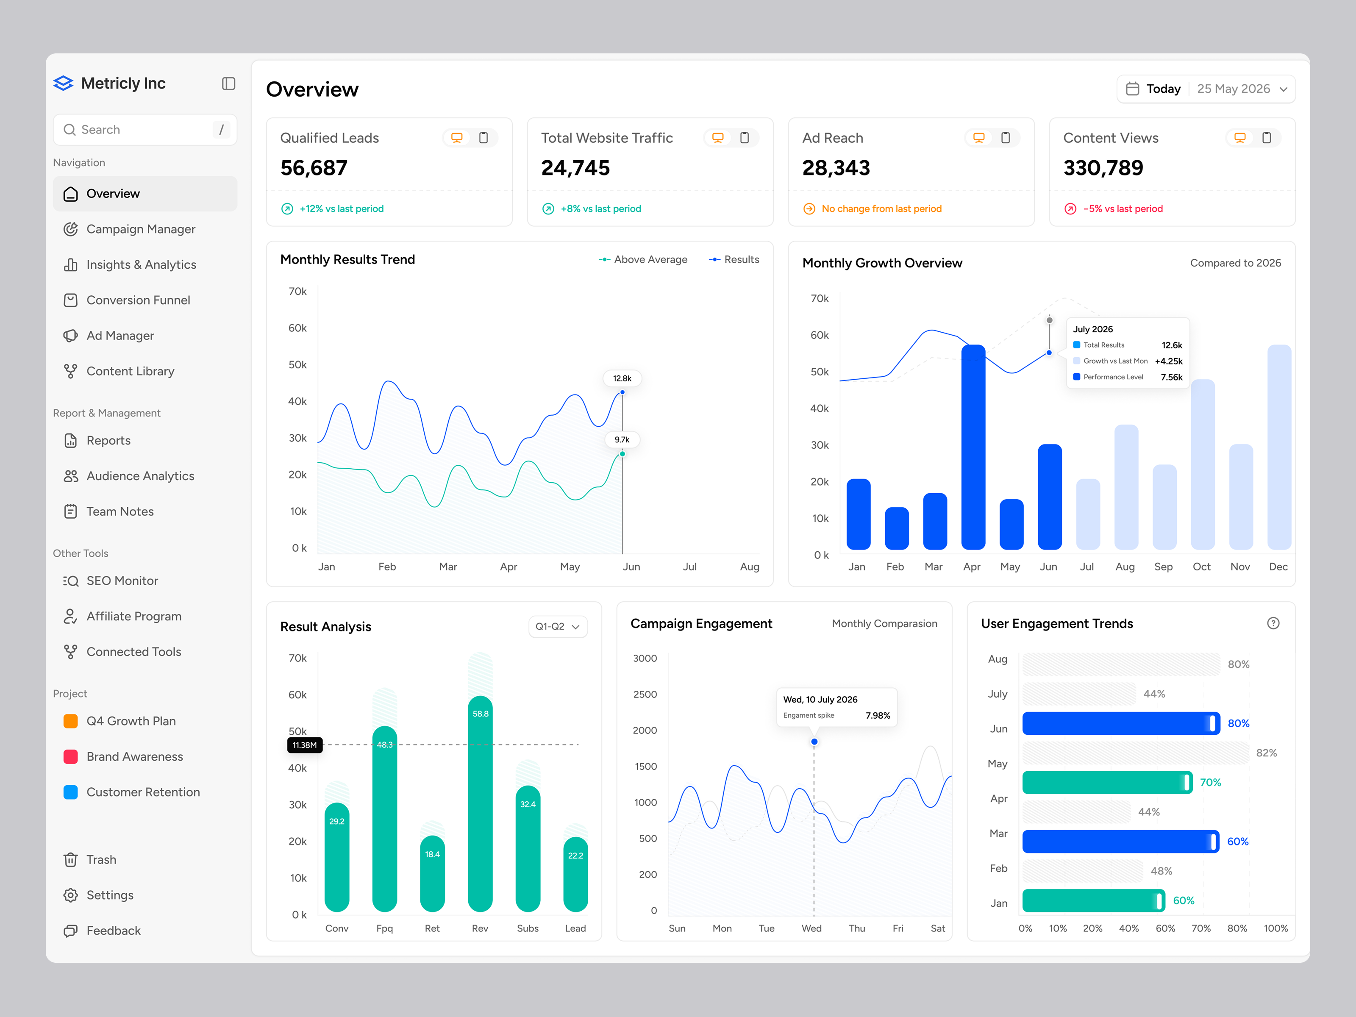Click the SEO Monitor search icon
The height and width of the screenshot is (1017, 1356).
pos(71,581)
